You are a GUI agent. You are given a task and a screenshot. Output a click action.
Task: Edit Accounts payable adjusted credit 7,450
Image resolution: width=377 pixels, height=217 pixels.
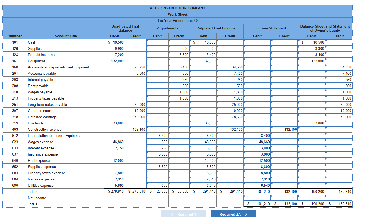tap(230, 73)
